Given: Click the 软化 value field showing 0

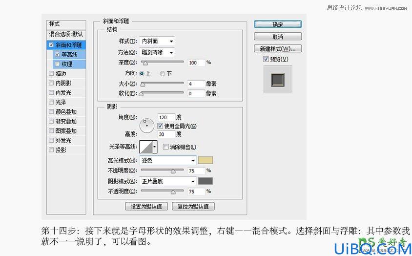Looking at the screenshot, I should [x=196, y=93].
